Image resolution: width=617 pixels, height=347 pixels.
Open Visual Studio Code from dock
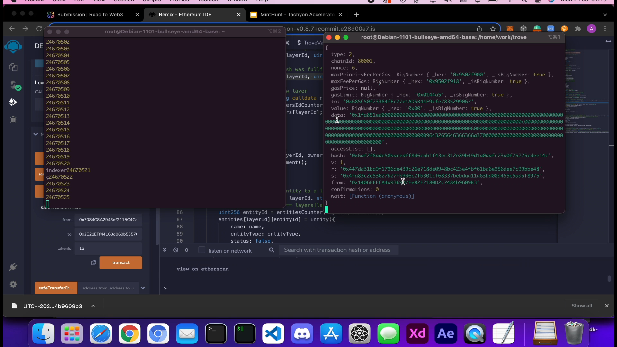273,334
